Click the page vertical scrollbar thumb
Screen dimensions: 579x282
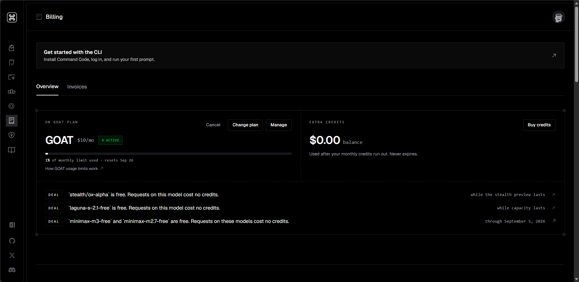(x=576, y=44)
